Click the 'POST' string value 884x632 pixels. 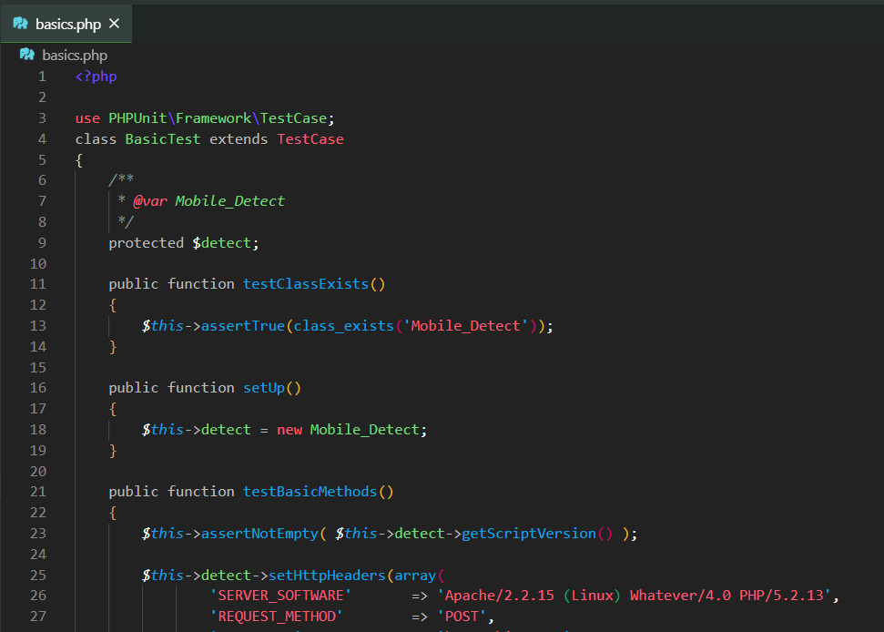click(462, 617)
